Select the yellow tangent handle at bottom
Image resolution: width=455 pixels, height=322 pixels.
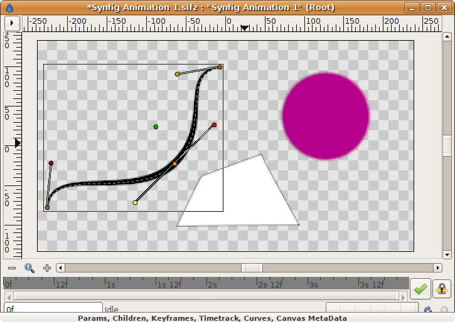tap(135, 202)
